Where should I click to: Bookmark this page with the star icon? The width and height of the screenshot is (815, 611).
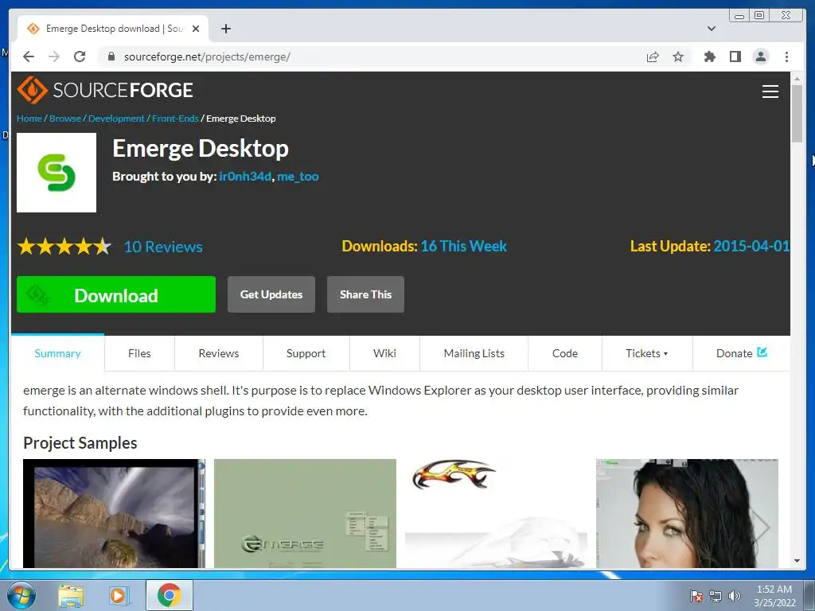click(678, 56)
